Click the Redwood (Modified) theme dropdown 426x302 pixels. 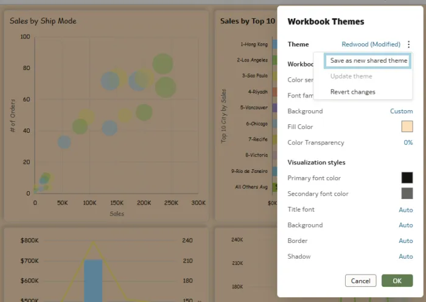pos(371,44)
